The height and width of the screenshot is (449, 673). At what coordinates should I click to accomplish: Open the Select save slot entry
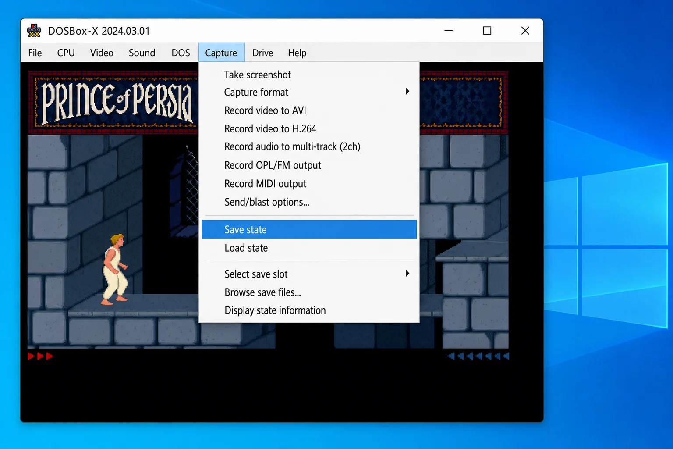pos(309,274)
